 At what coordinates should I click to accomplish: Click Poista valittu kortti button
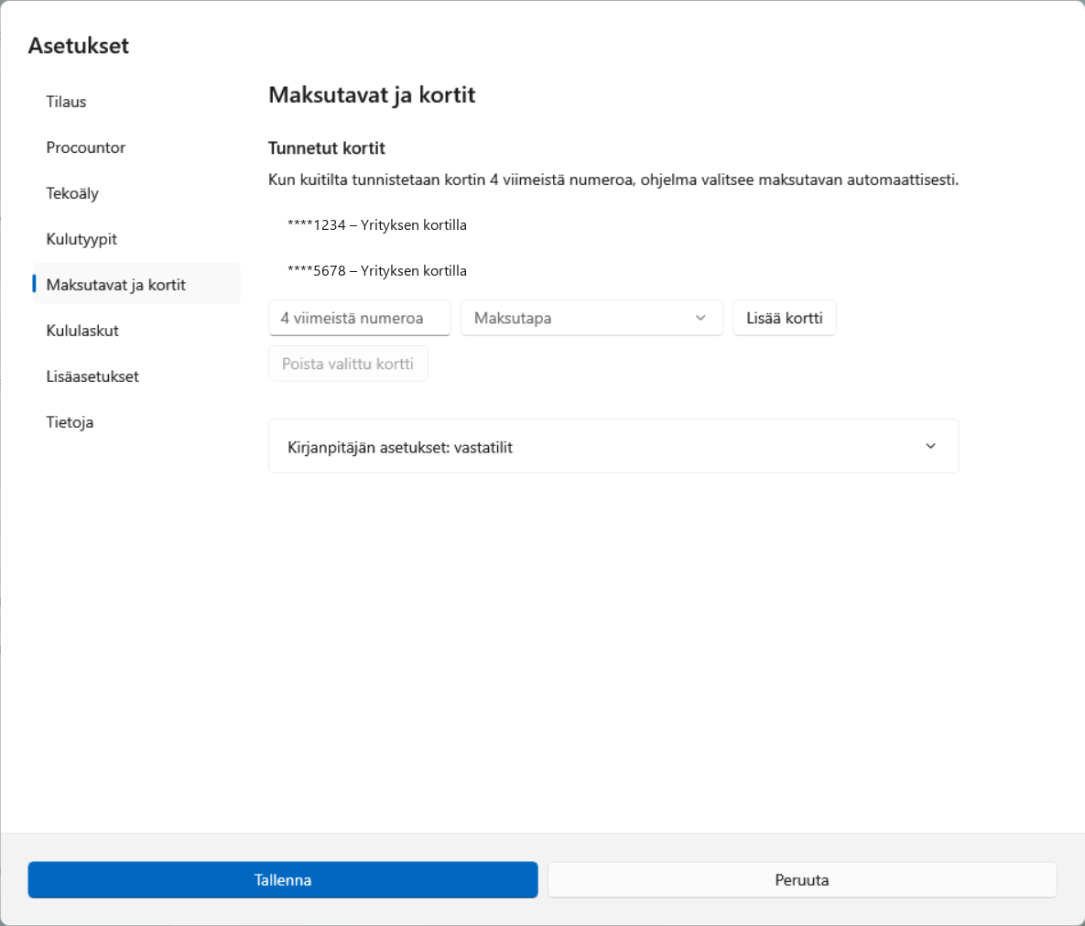click(347, 364)
